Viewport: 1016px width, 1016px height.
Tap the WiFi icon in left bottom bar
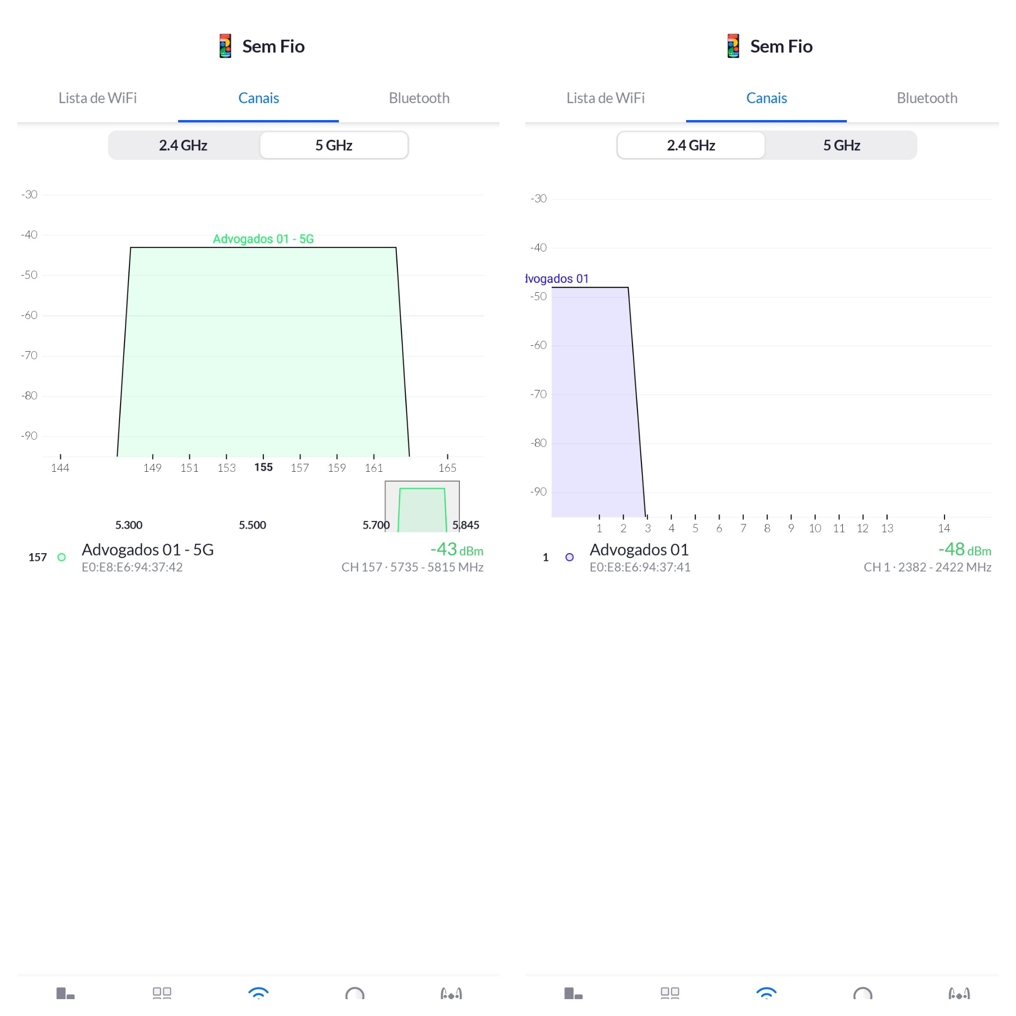pyautogui.click(x=258, y=993)
